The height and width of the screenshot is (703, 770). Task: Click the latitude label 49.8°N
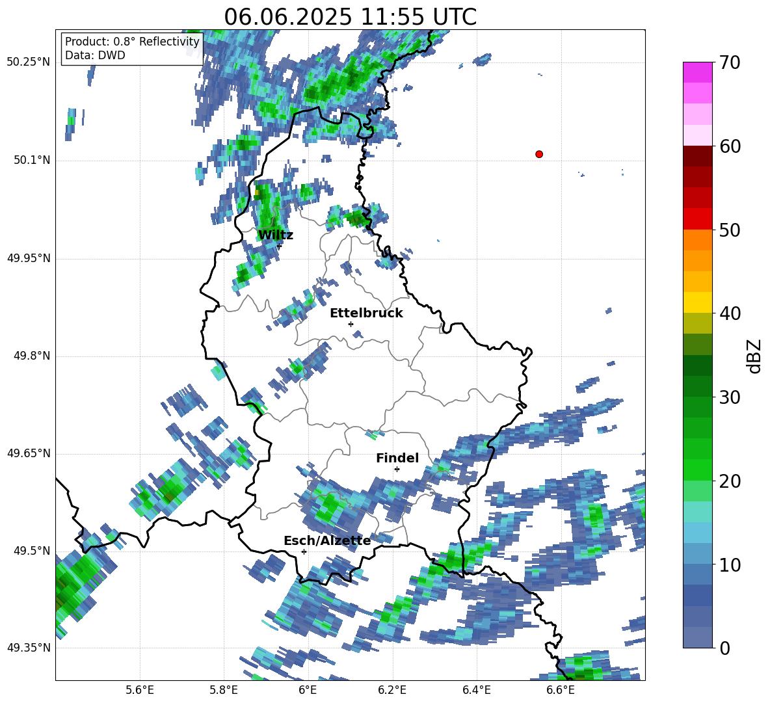click(x=31, y=355)
